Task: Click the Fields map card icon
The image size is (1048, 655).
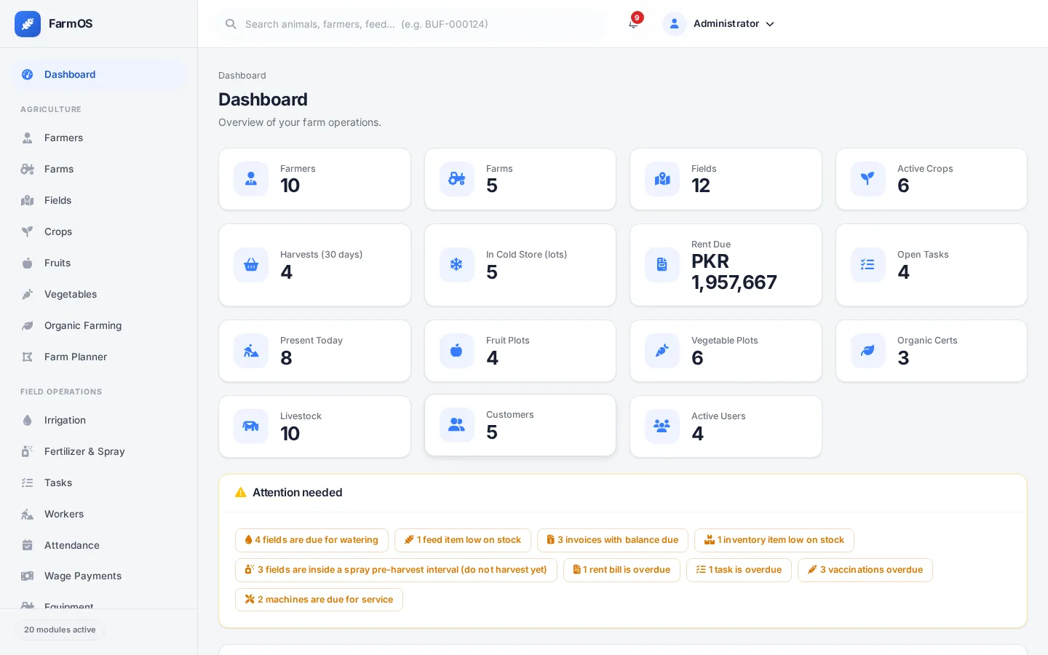Action: point(662,179)
